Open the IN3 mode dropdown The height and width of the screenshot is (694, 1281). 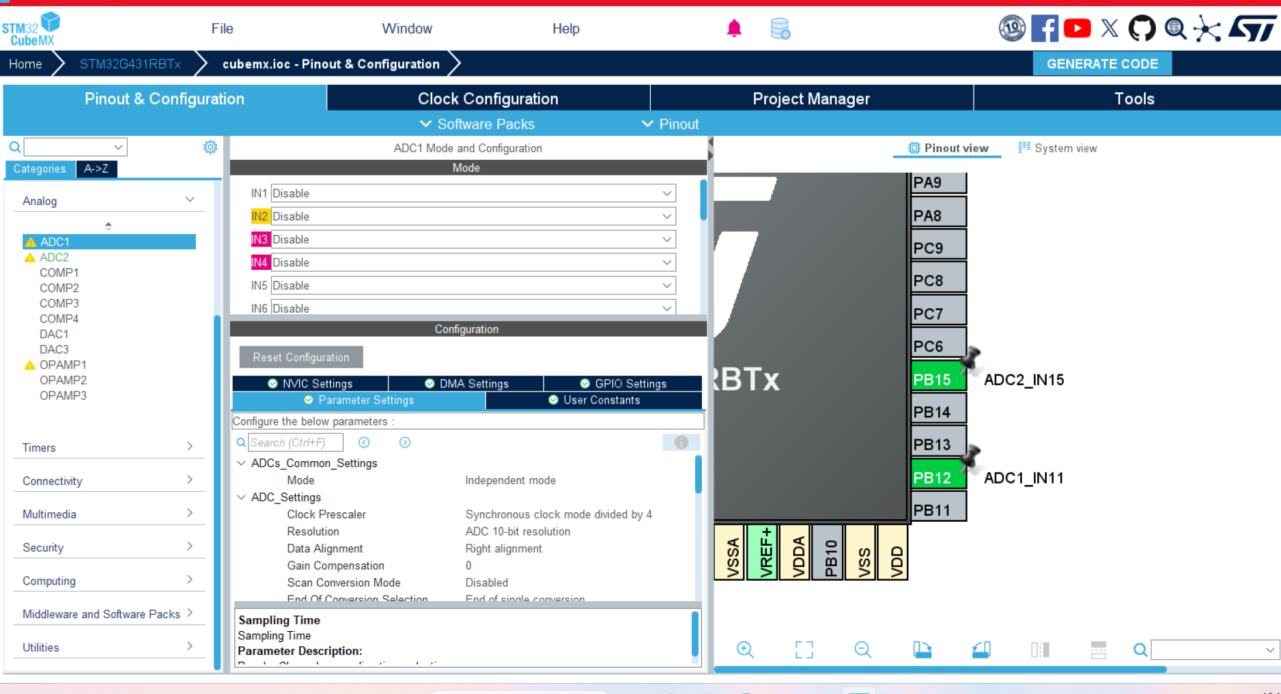coord(473,240)
